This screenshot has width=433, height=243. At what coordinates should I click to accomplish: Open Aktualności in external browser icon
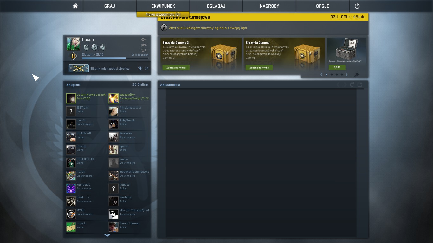pyautogui.click(x=359, y=84)
